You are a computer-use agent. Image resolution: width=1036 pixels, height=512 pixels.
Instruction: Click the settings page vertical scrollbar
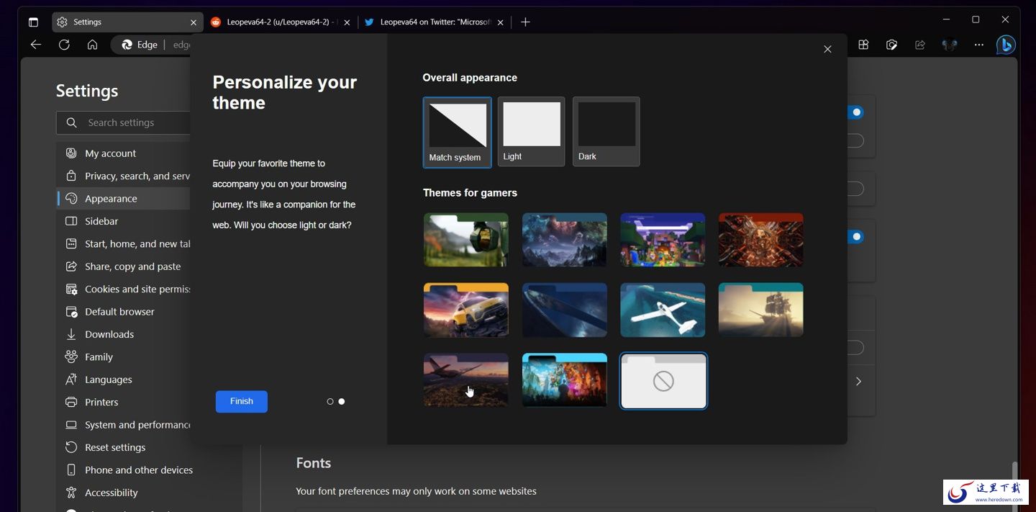(1015, 482)
